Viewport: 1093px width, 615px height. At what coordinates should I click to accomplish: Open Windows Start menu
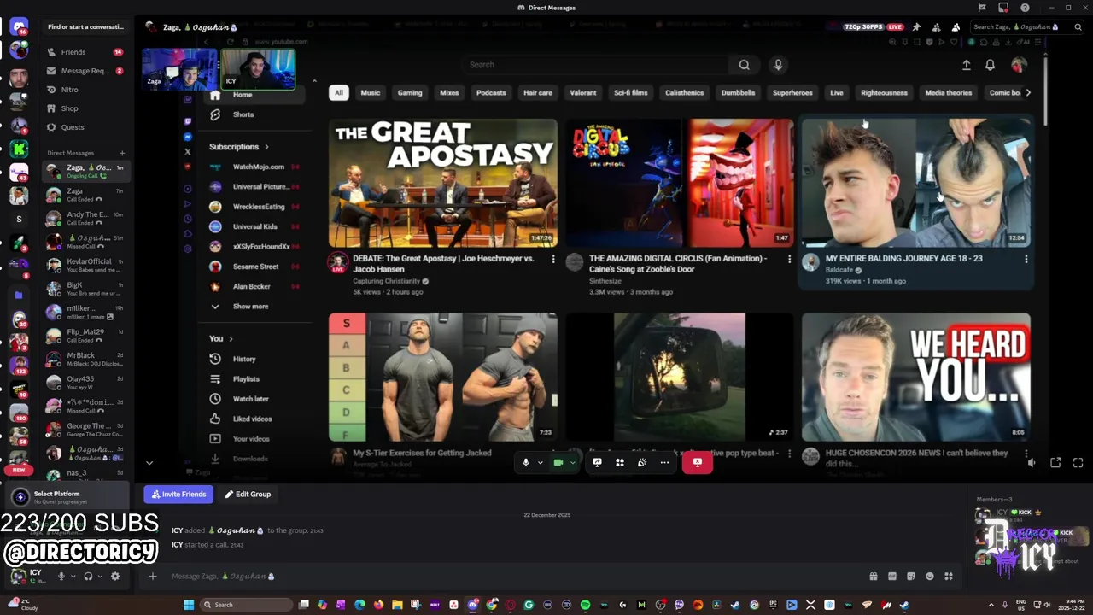coord(188,605)
